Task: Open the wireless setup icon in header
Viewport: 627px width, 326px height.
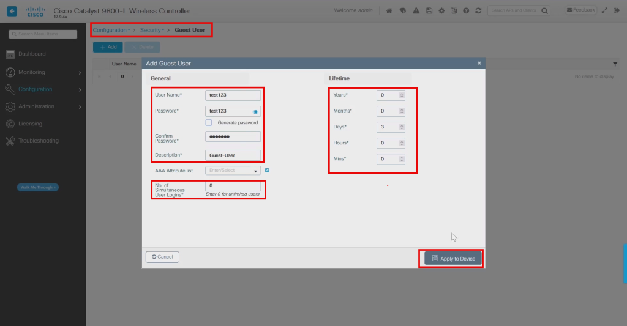Action: coord(403,11)
